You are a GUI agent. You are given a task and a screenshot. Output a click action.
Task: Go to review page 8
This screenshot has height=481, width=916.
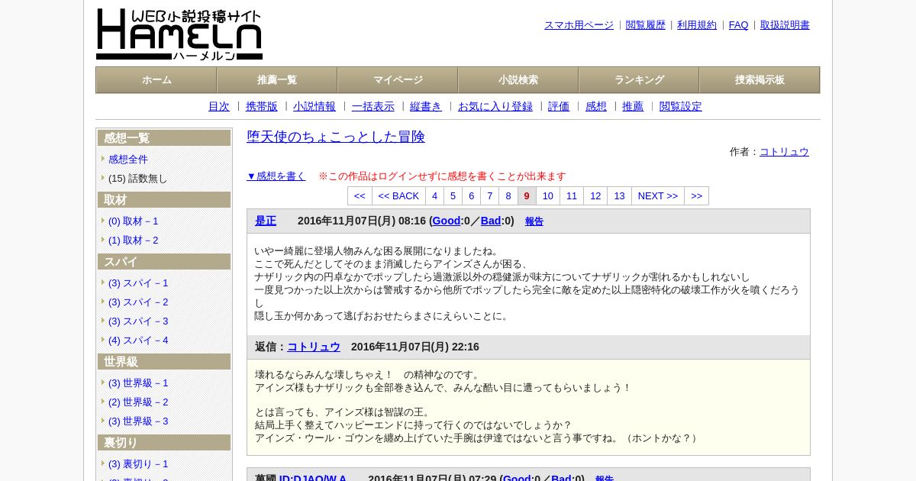point(508,196)
